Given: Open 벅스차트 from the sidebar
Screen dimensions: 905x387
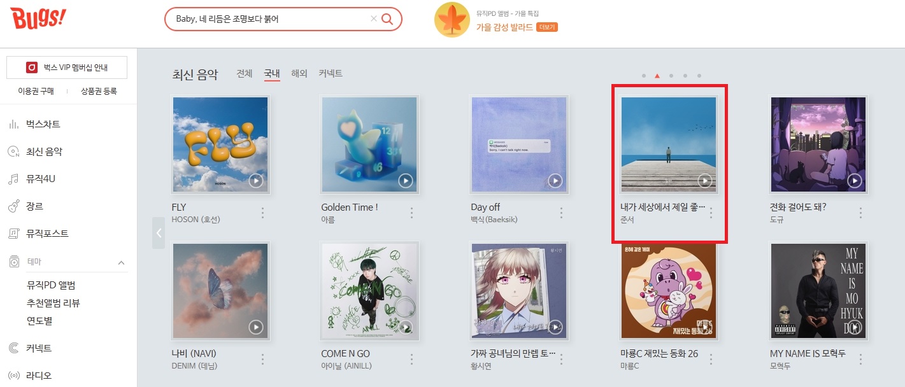Looking at the screenshot, I should coord(43,124).
